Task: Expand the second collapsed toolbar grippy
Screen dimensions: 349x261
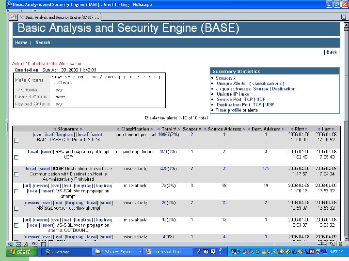Action: coord(22,11)
